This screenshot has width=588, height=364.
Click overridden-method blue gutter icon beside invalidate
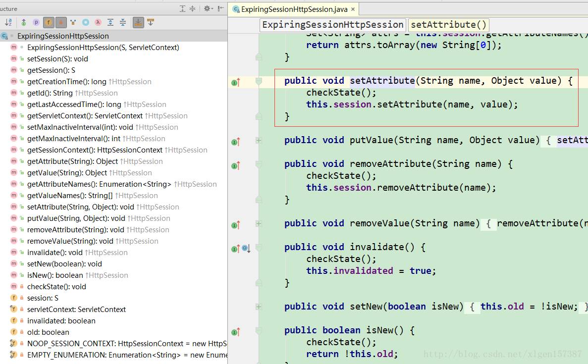pyautogui.click(x=246, y=249)
